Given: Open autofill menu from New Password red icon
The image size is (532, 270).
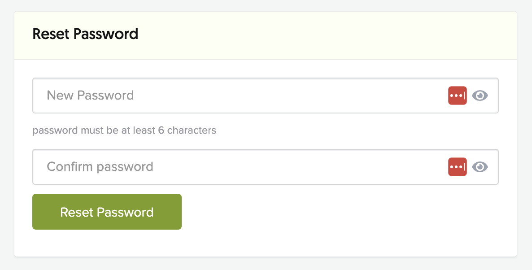Looking at the screenshot, I should pyautogui.click(x=458, y=96).
